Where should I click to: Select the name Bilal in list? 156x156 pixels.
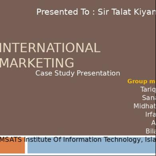pos(151,131)
